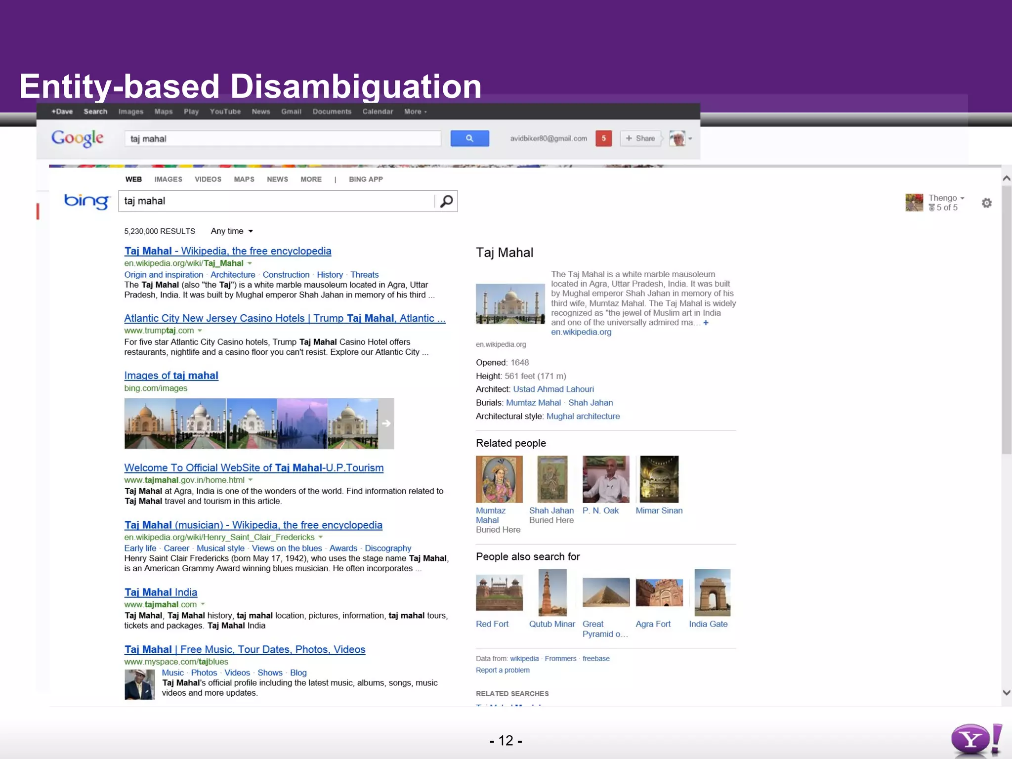
Task: Click Calendar in Google top bar
Action: coord(378,112)
